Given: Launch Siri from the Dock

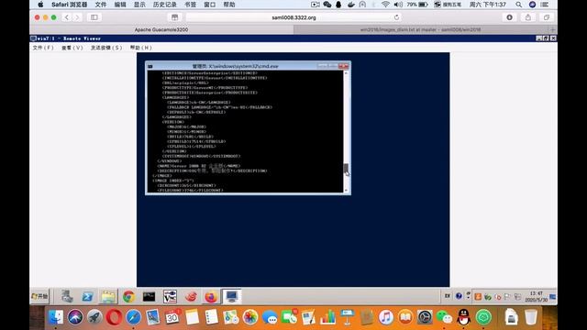Looking at the screenshot, I should [x=75, y=317].
